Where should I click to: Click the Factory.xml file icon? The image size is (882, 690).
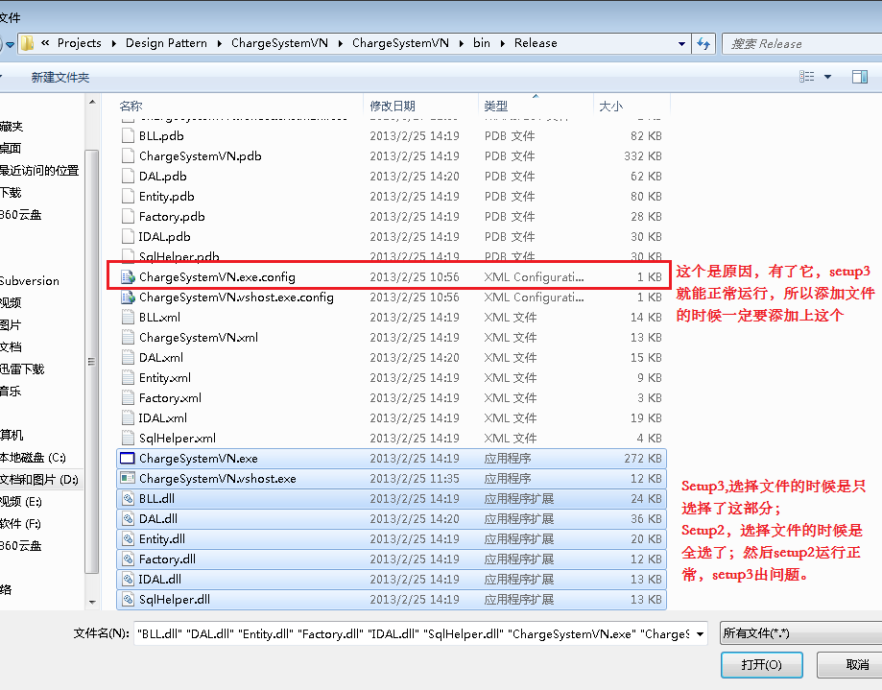pyautogui.click(x=129, y=398)
